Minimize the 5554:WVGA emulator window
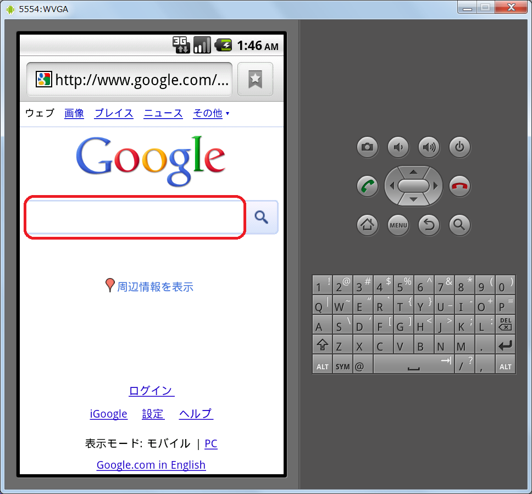 (467, 7)
